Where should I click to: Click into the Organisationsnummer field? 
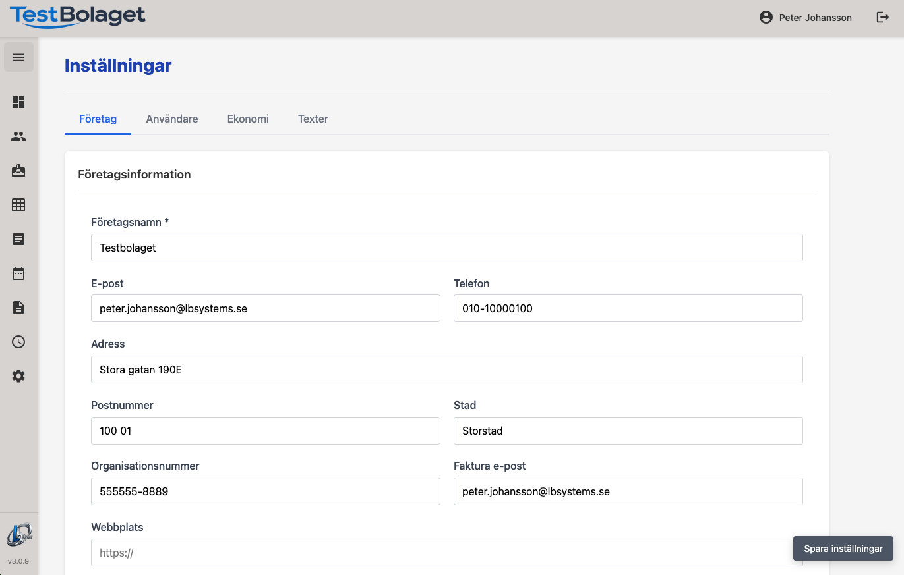(x=265, y=491)
